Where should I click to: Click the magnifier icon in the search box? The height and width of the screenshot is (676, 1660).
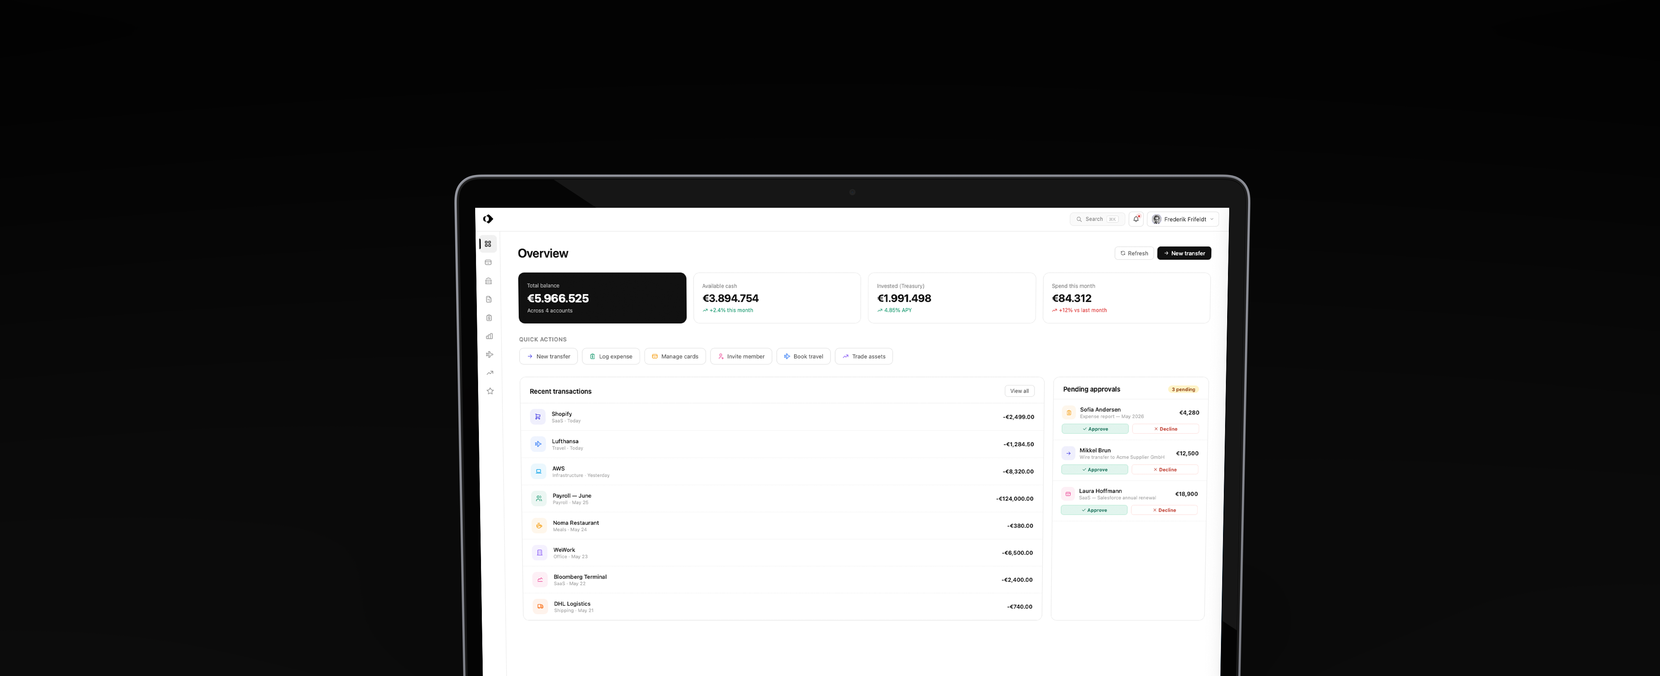click(x=1079, y=219)
